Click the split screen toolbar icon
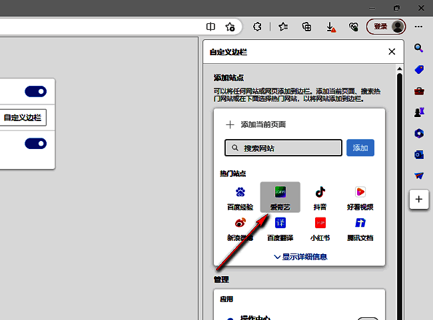The height and width of the screenshot is (320, 433). coord(211,27)
